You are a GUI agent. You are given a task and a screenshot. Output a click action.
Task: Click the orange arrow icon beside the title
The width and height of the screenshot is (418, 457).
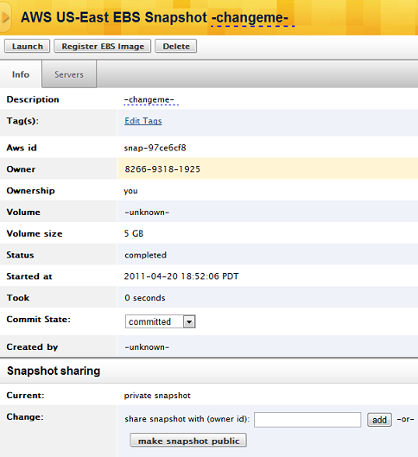click(5, 17)
